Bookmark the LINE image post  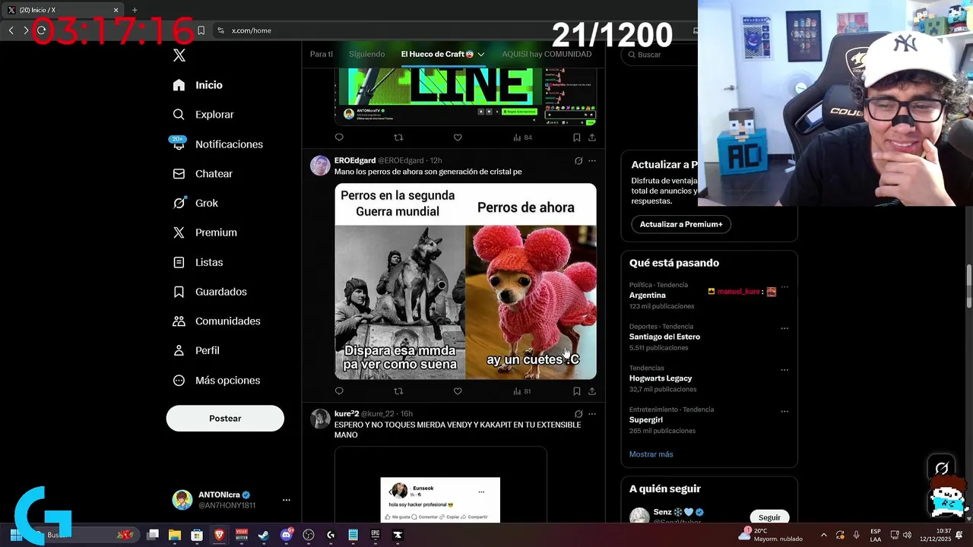coord(576,138)
